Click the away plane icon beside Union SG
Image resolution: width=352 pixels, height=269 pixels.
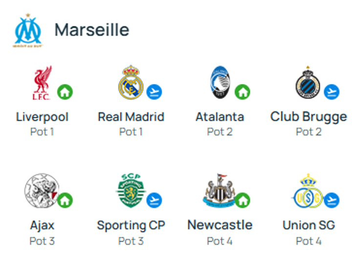(x=331, y=200)
